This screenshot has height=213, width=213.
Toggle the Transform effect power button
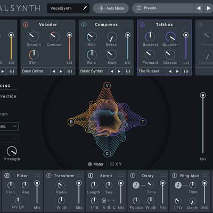[x=49, y=176]
